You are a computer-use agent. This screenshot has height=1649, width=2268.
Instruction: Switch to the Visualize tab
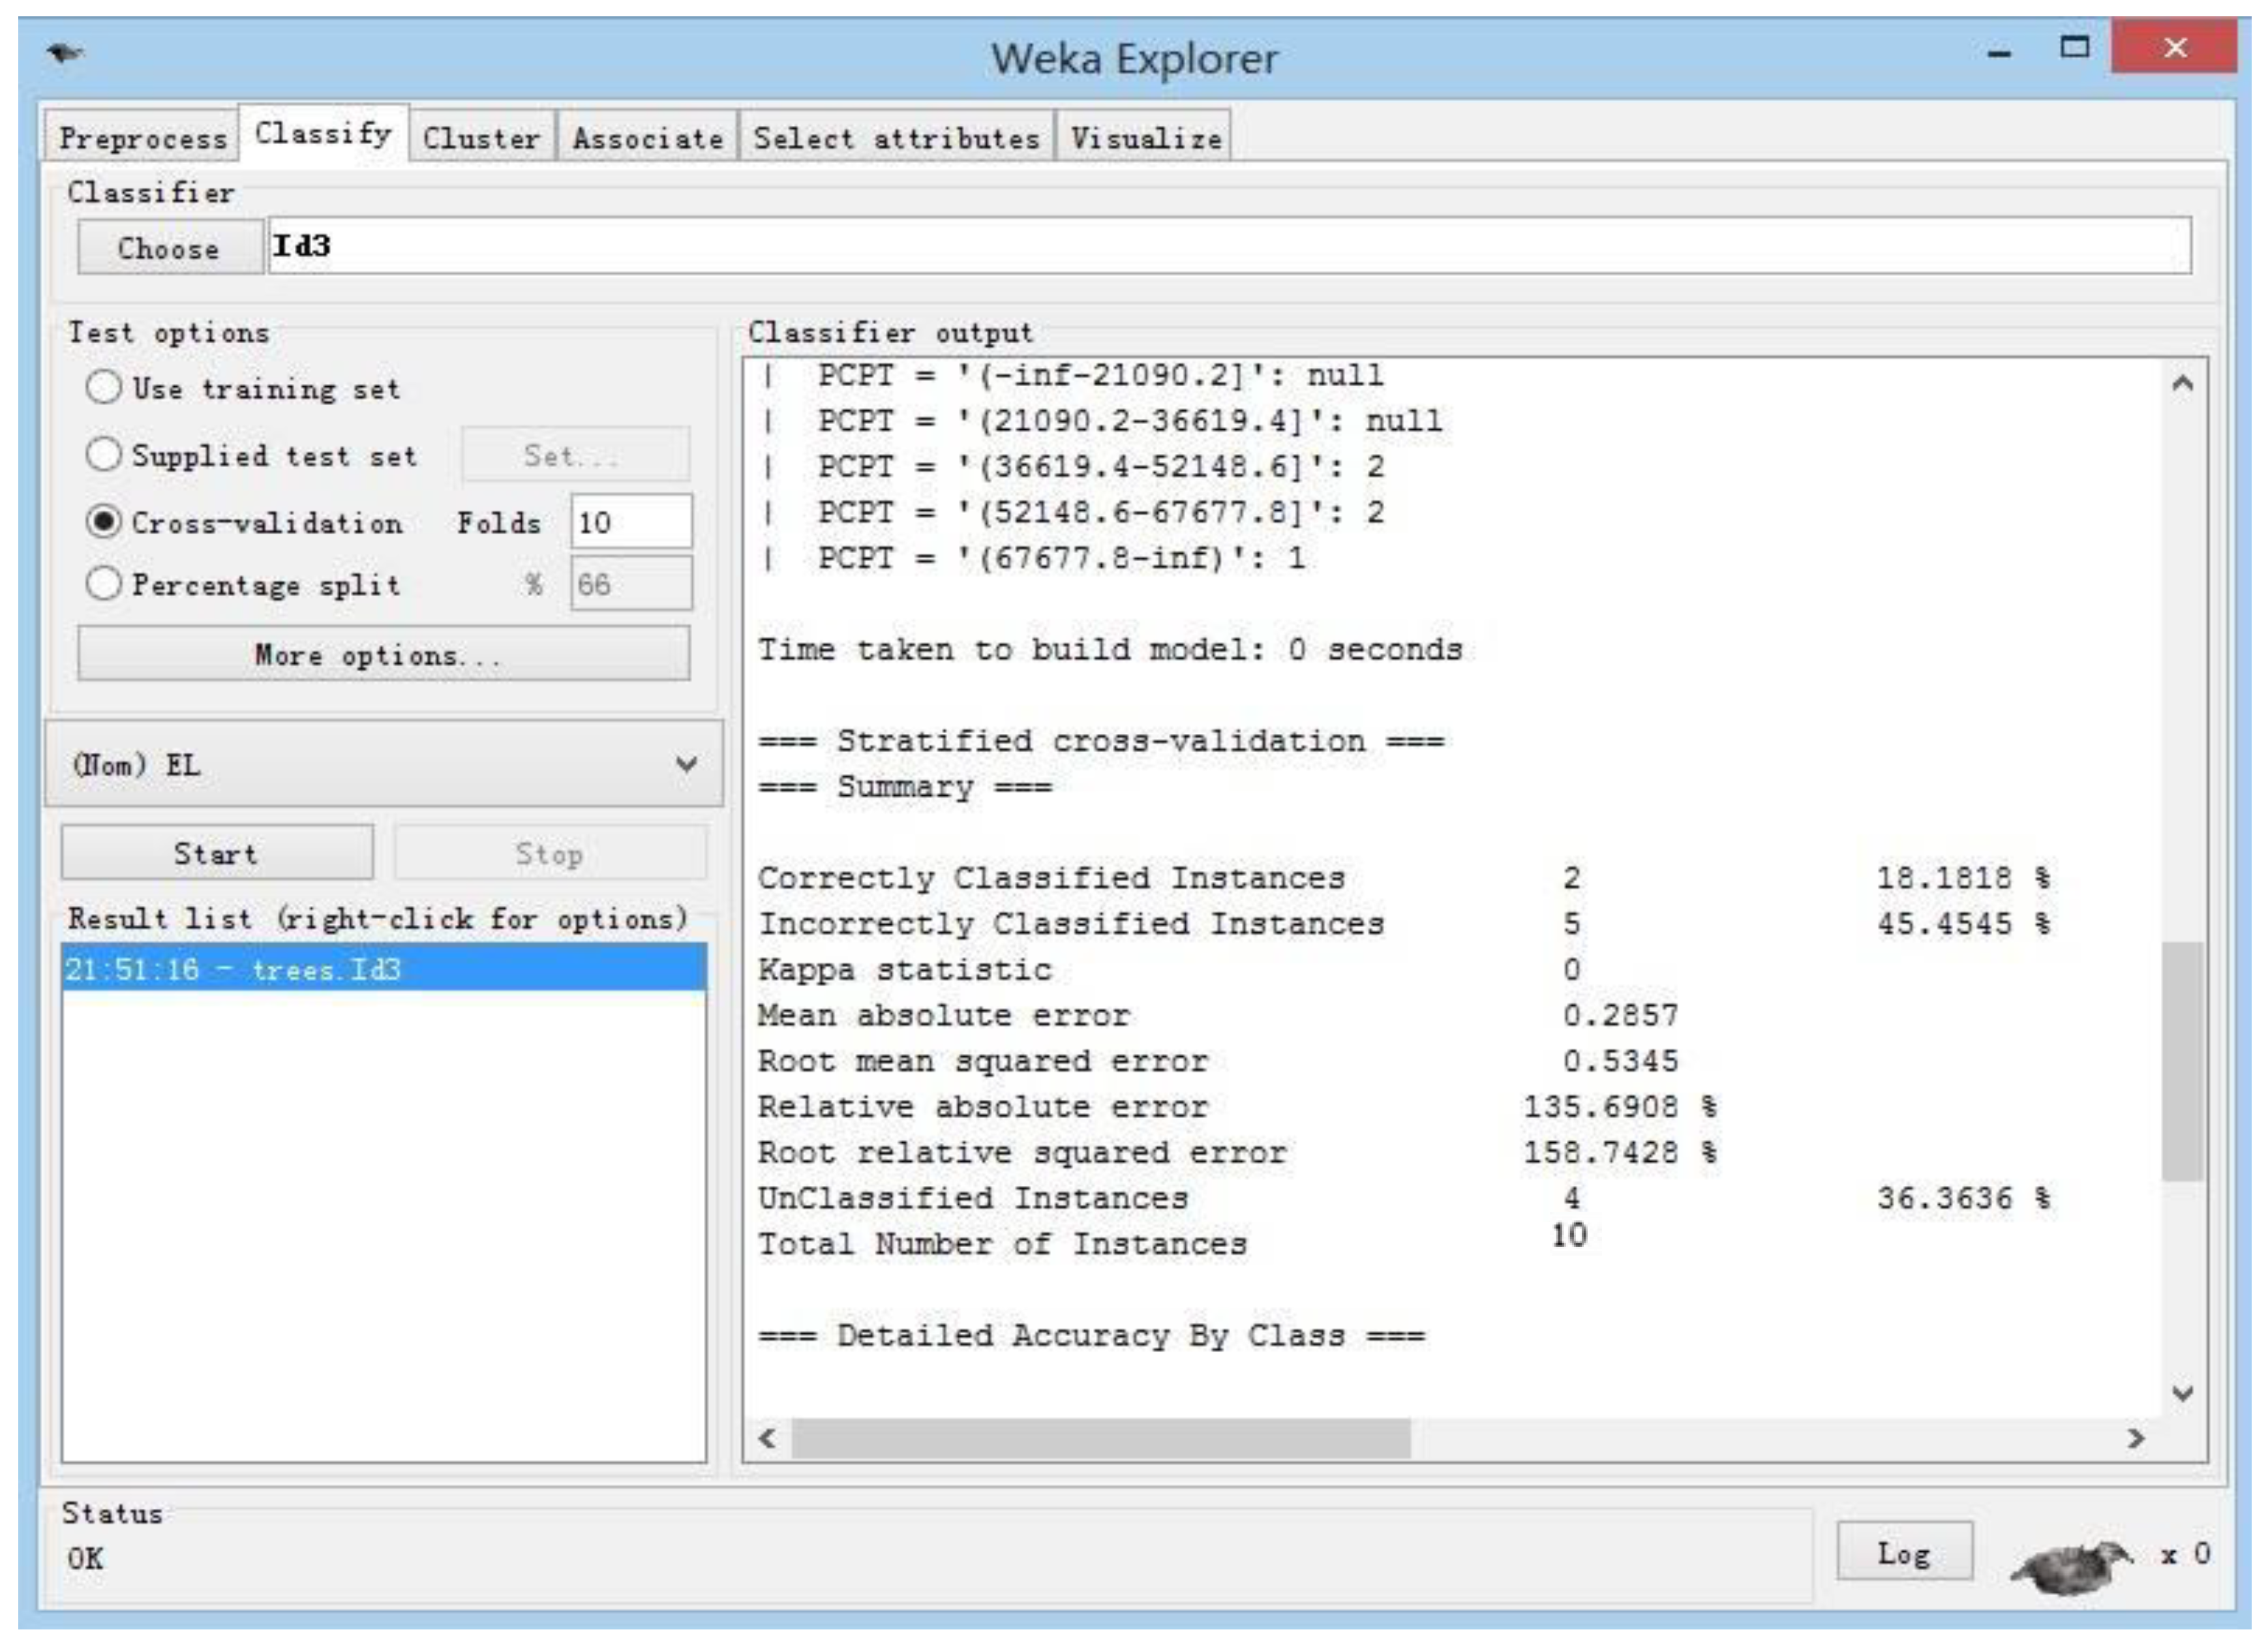pos(1145,137)
